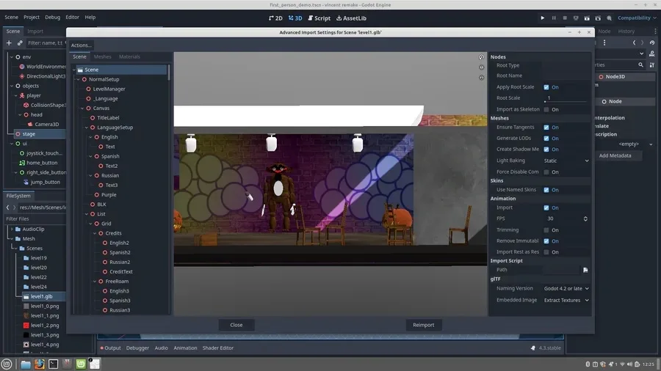The image size is (661, 371).
Task: Open Firefox from the taskbar
Action: pyautogui.click(x=40, y=364)
